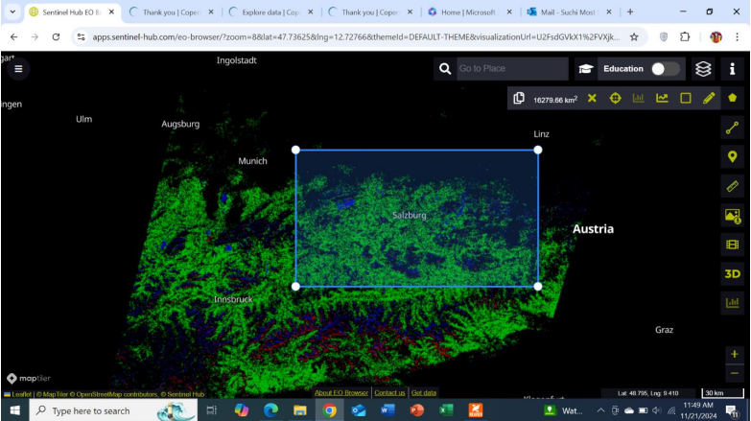Switch to the Home Microsoft tab
751x421 pixels.
pos(469,12)
